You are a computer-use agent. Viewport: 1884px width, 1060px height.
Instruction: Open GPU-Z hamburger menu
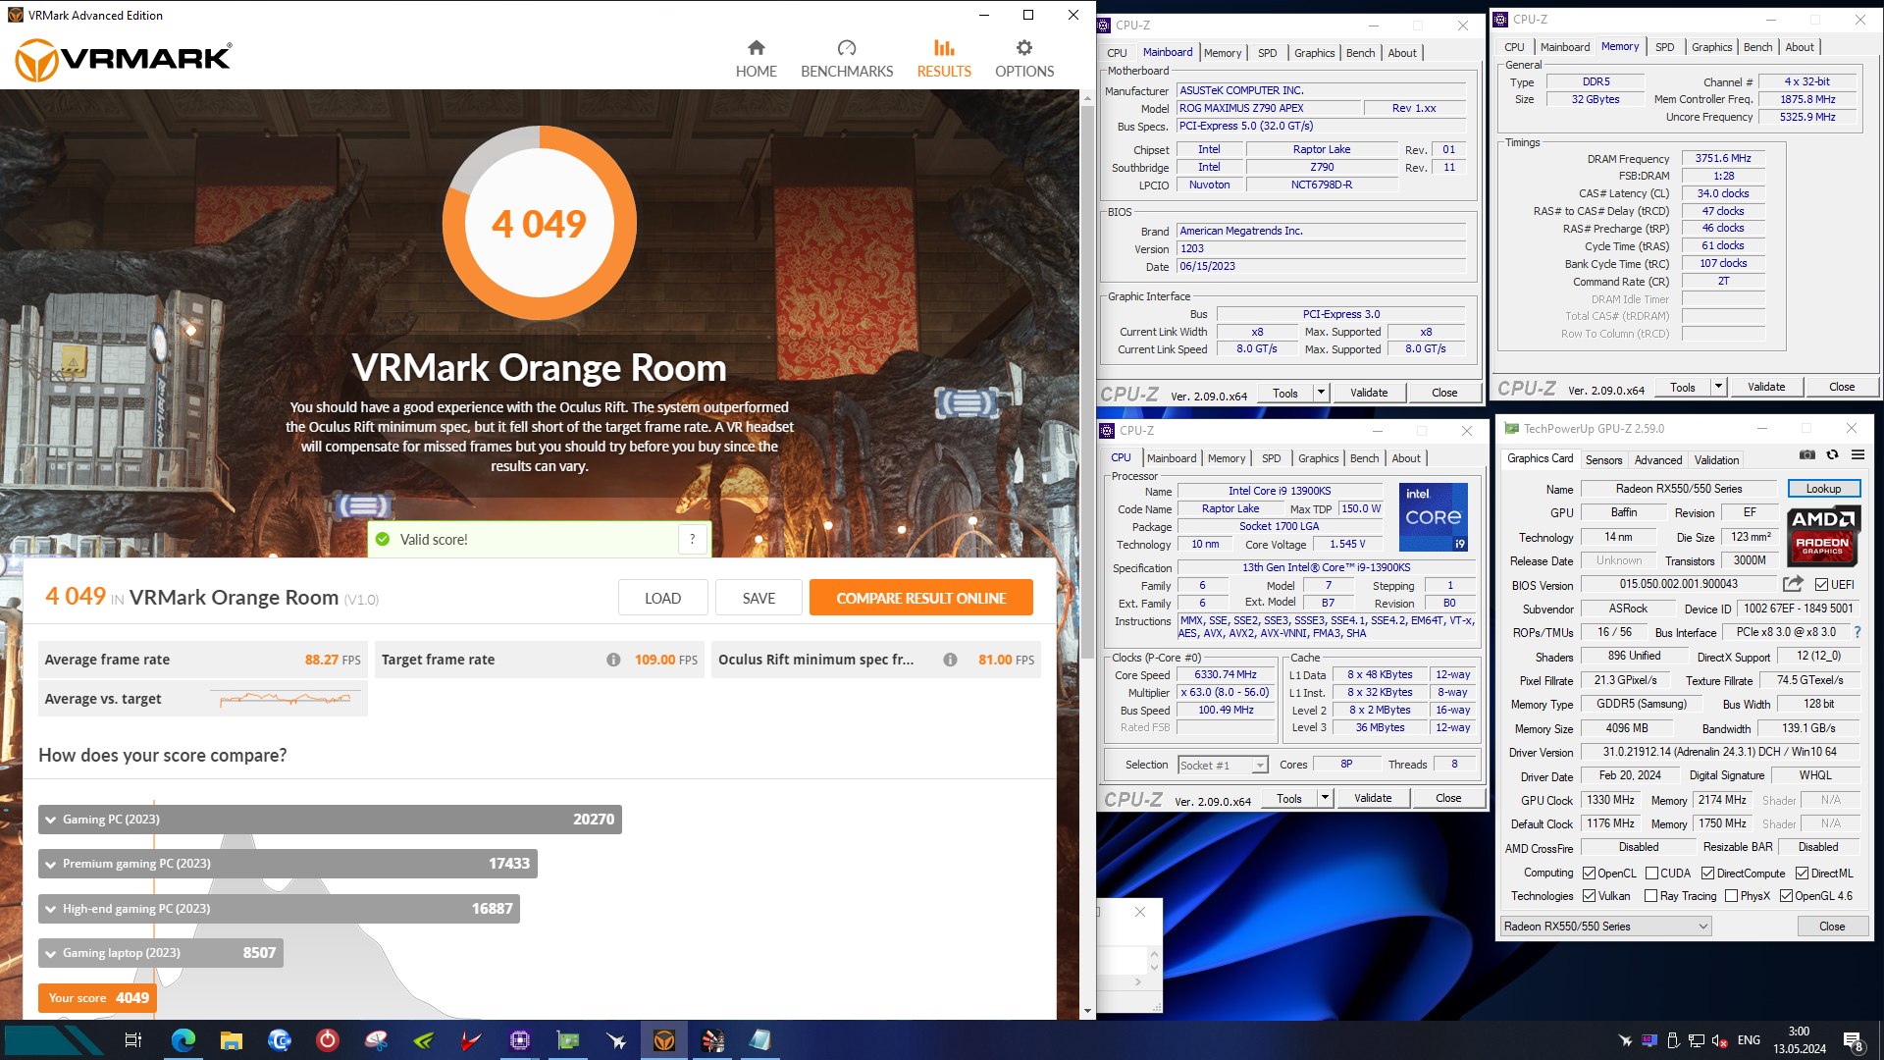pyautogui.click(x=1858, y=455)
